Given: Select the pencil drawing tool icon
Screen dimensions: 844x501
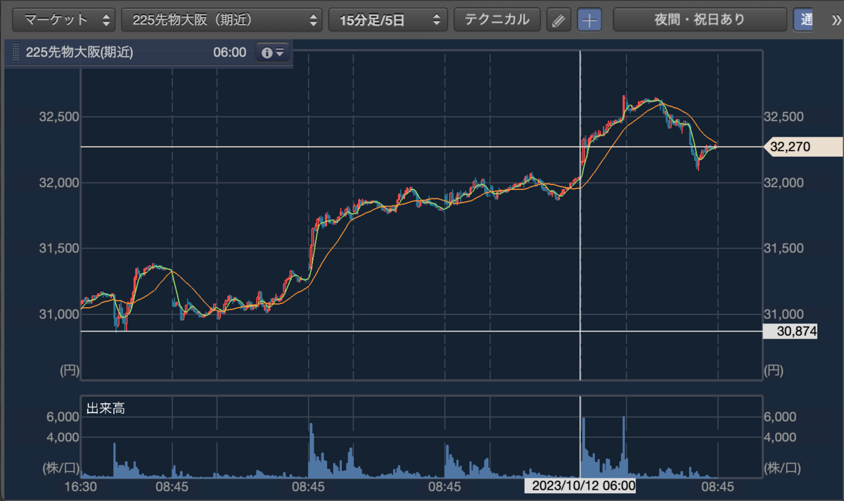Looking at the screenshot, I should click(558, 20).
